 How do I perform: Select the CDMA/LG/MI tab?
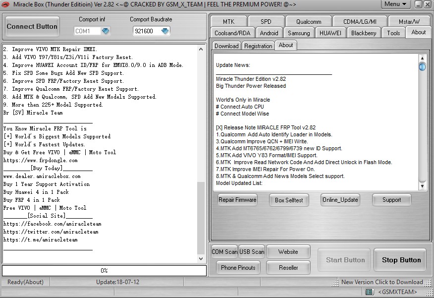[x=360, y=22]
